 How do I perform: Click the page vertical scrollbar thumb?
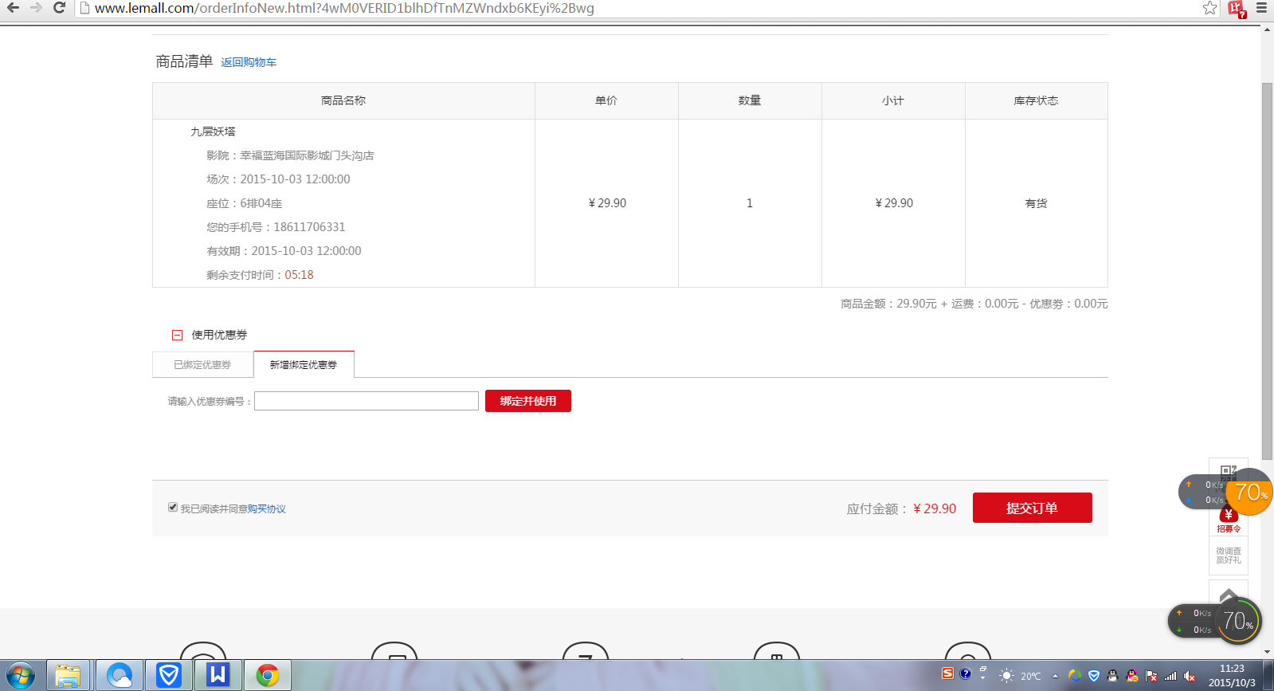pos(1267,271)
